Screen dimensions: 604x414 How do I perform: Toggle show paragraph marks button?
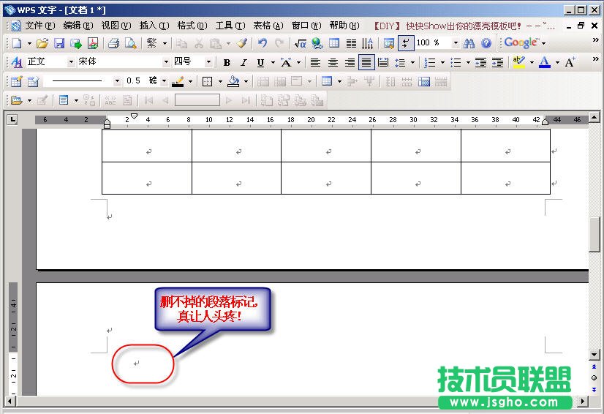(x=406, y=43)
